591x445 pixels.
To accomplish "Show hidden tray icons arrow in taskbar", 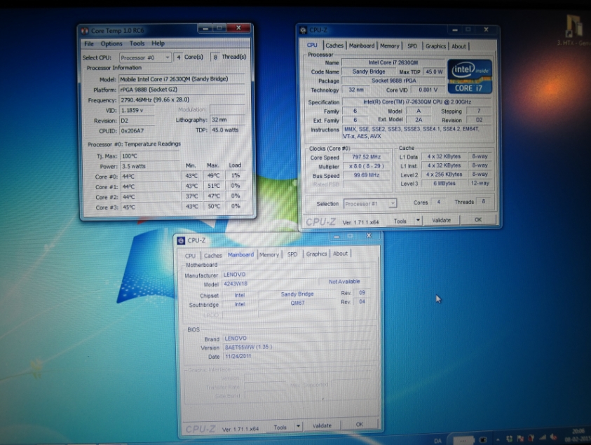I will pos(498,439).
